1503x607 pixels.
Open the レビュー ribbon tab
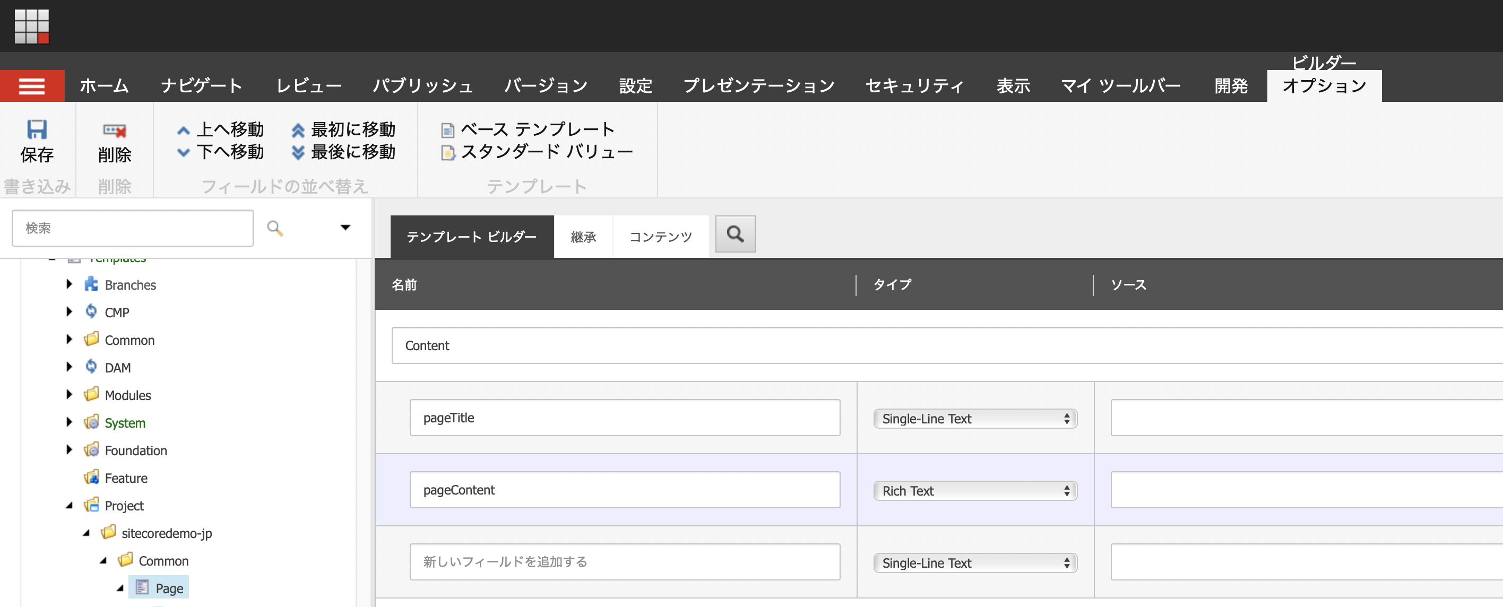pos(309,86)
